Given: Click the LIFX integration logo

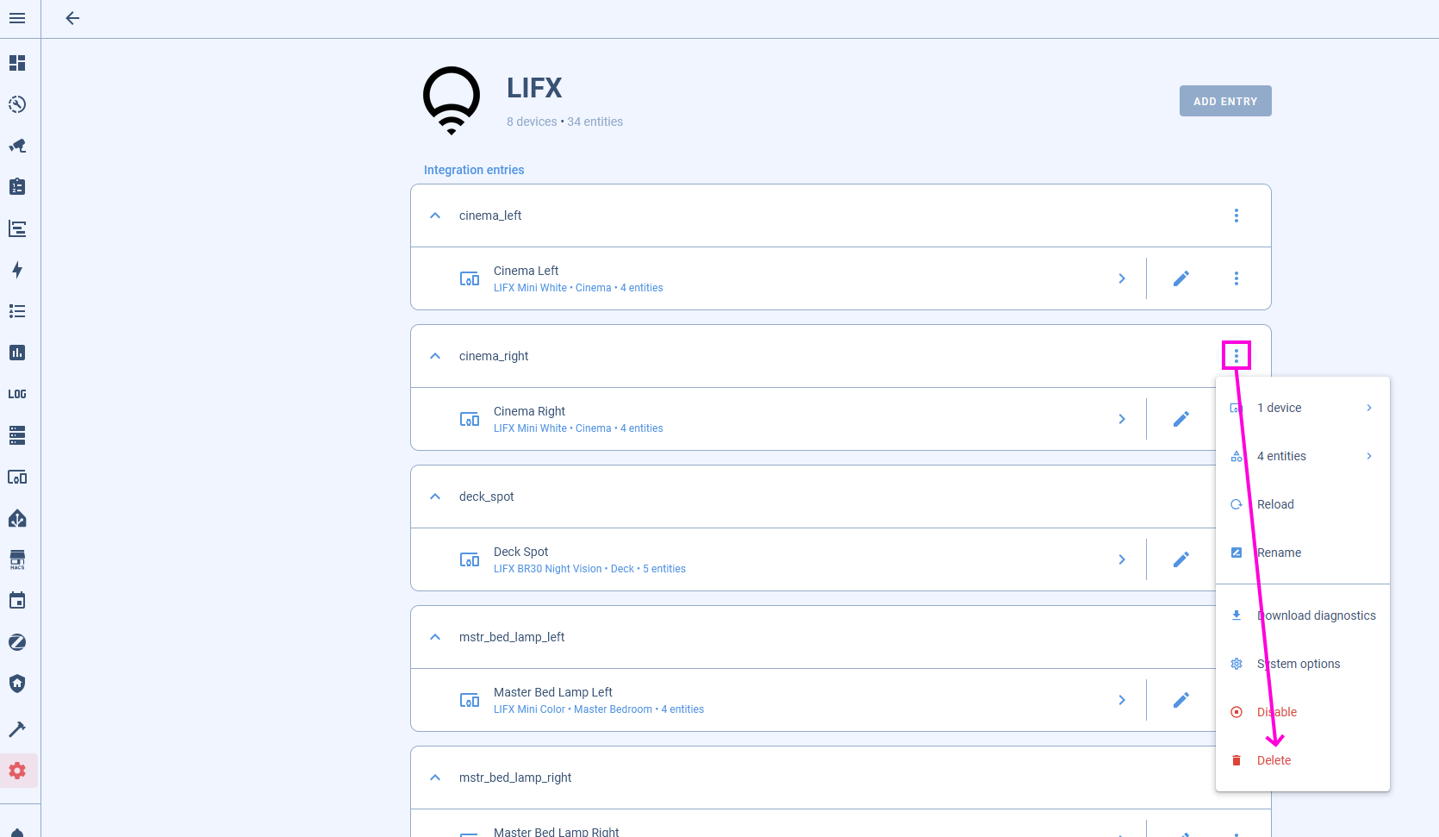Looking at the screenshot, I should [452, 101].
